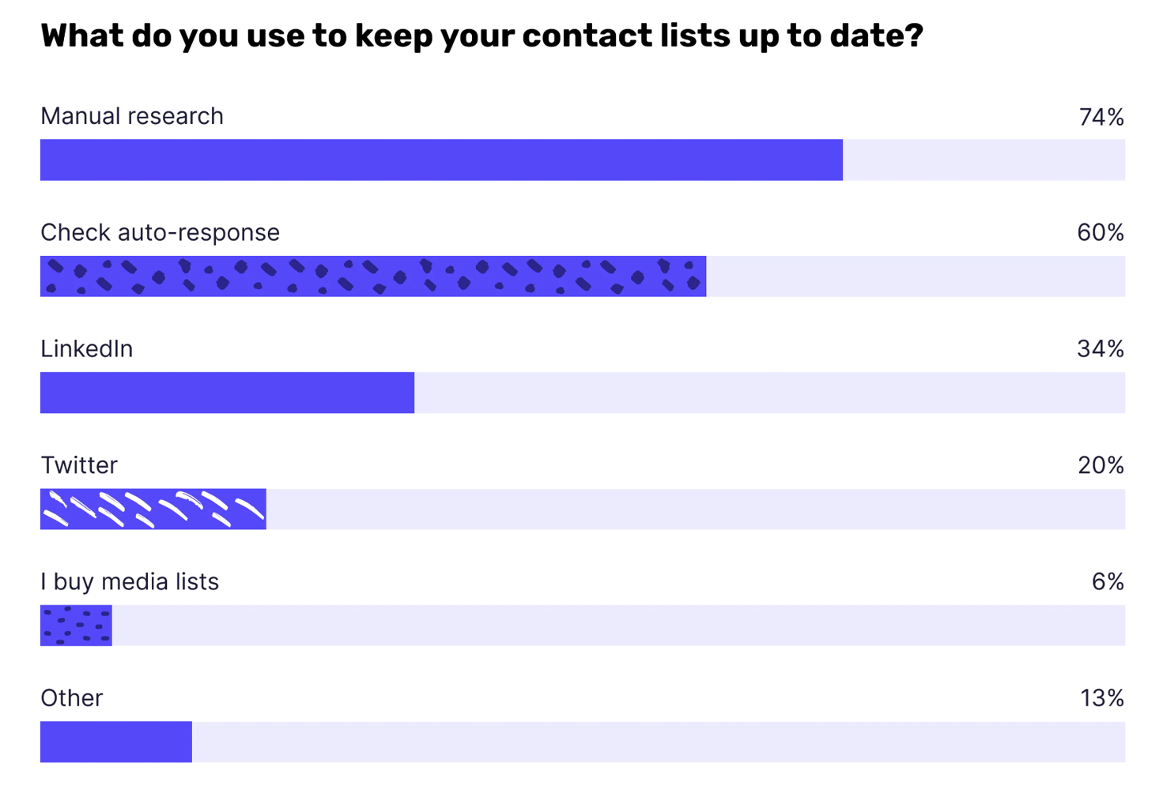The image size is (1163, 790).
Task: Click the 34% value
Action: 1101,348
